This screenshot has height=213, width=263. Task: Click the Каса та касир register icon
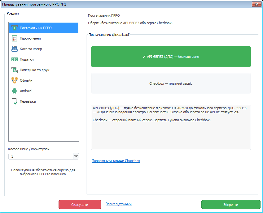[x=15, y=49]
